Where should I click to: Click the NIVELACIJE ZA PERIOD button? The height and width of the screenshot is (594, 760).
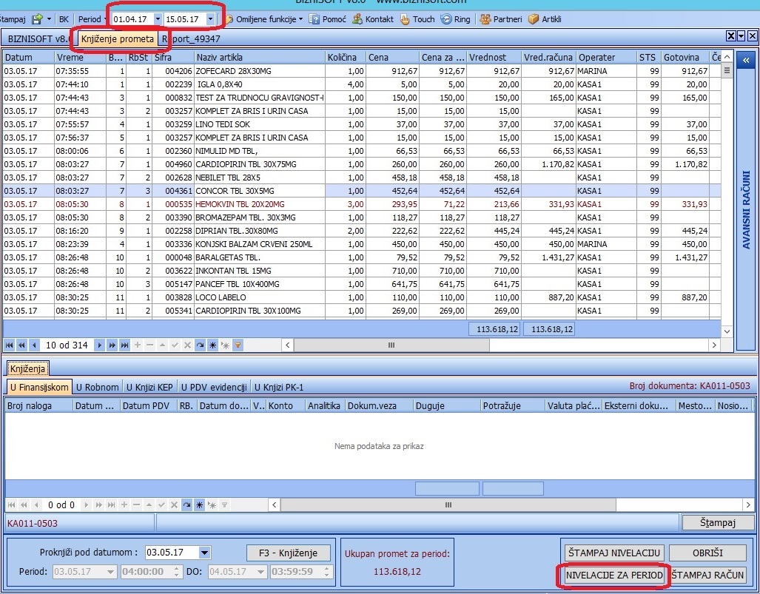coord(614,575)
